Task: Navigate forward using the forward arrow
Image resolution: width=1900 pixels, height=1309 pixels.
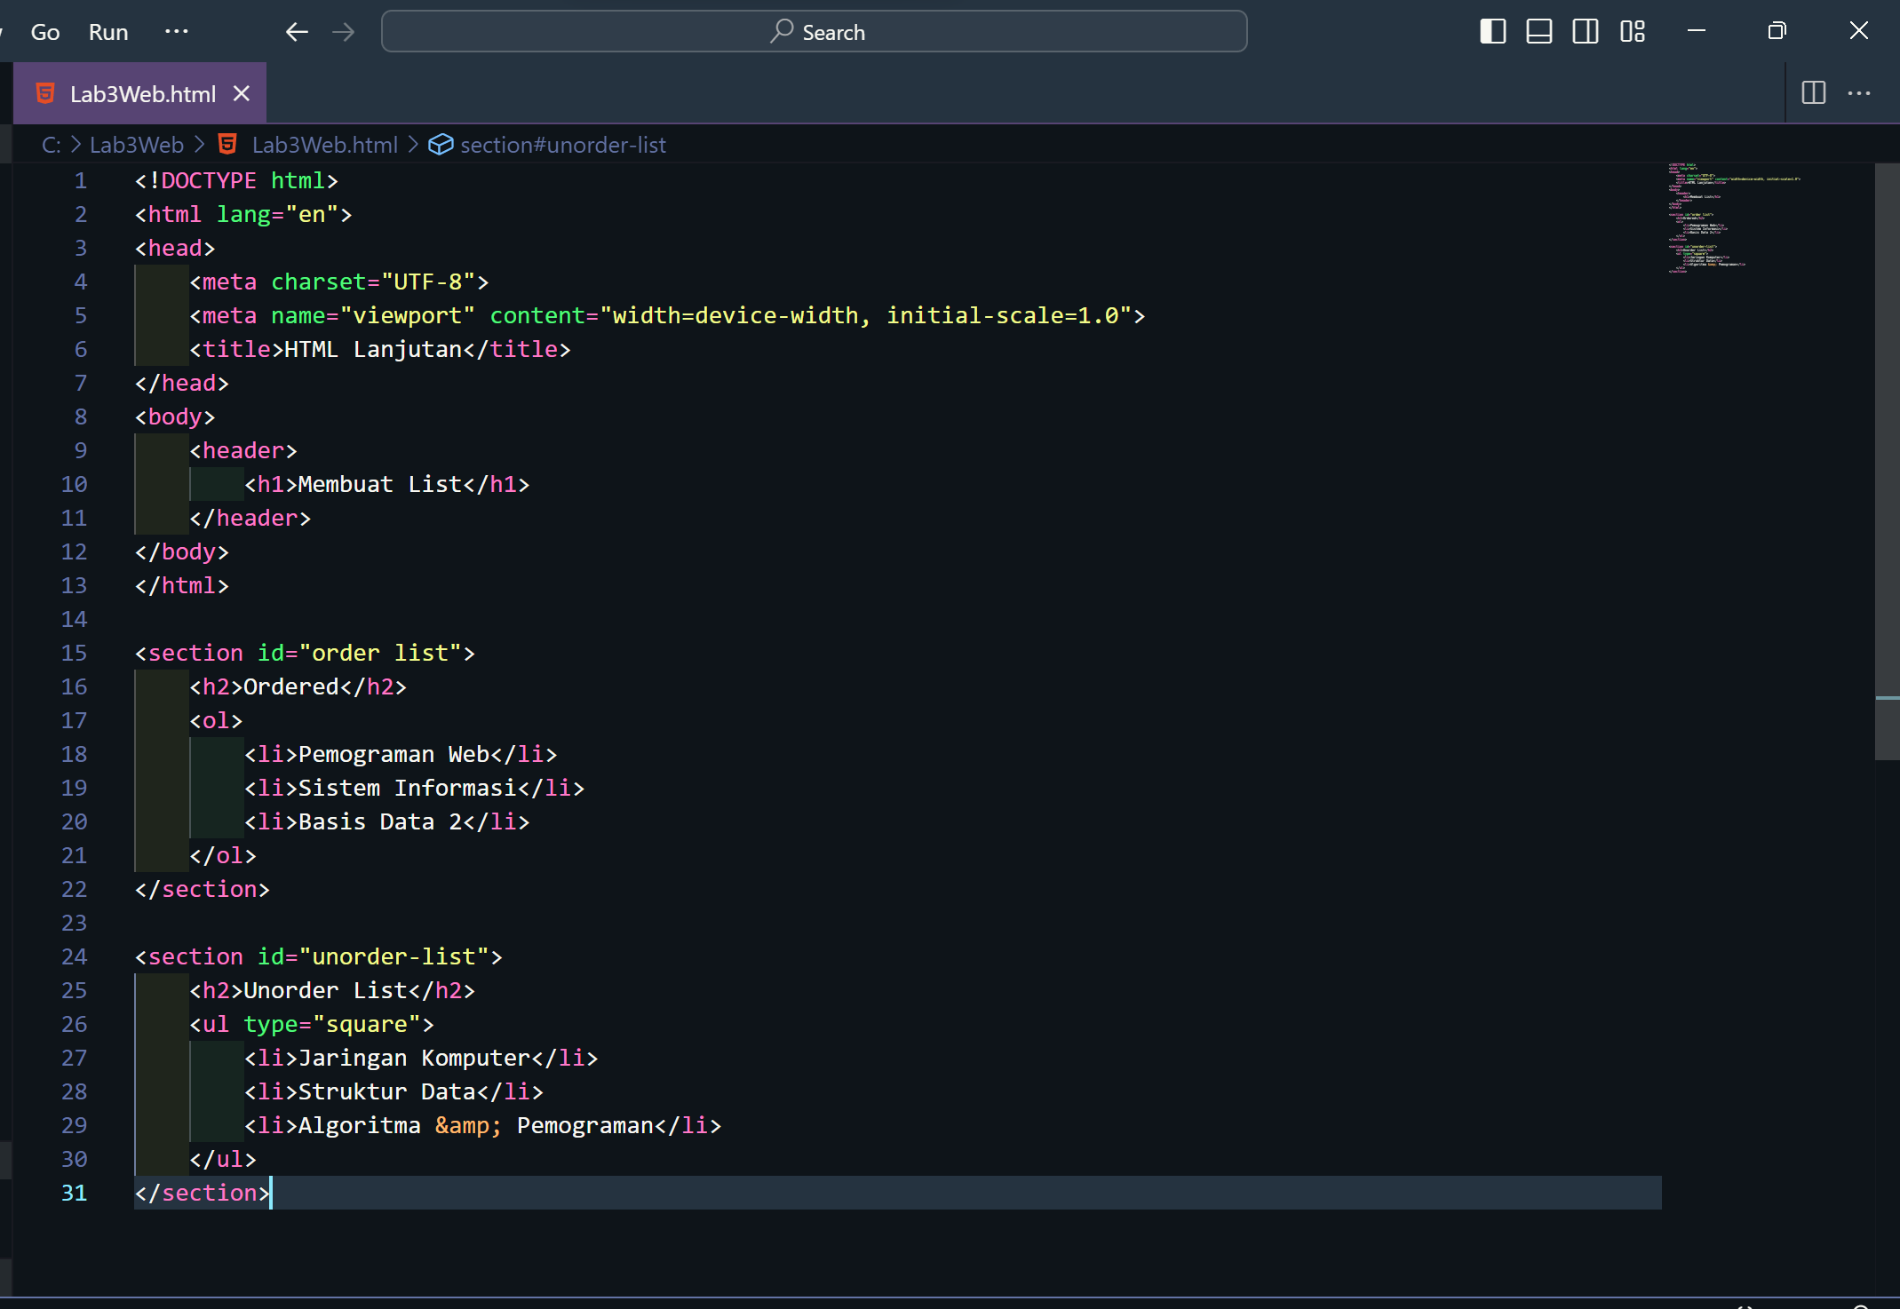Action: (x=343, y=31)
